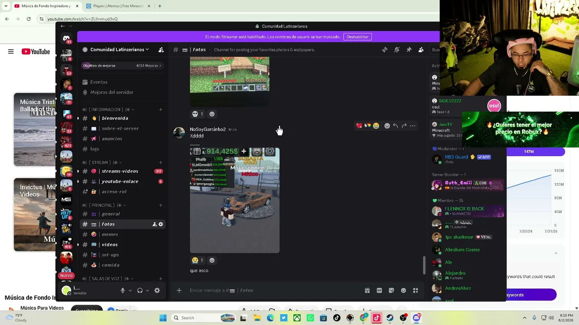Open more options for hovered message
The width and height of the screenshot is (579, 325).
(413, 126)
